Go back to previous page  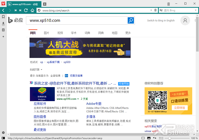[3, 10]
